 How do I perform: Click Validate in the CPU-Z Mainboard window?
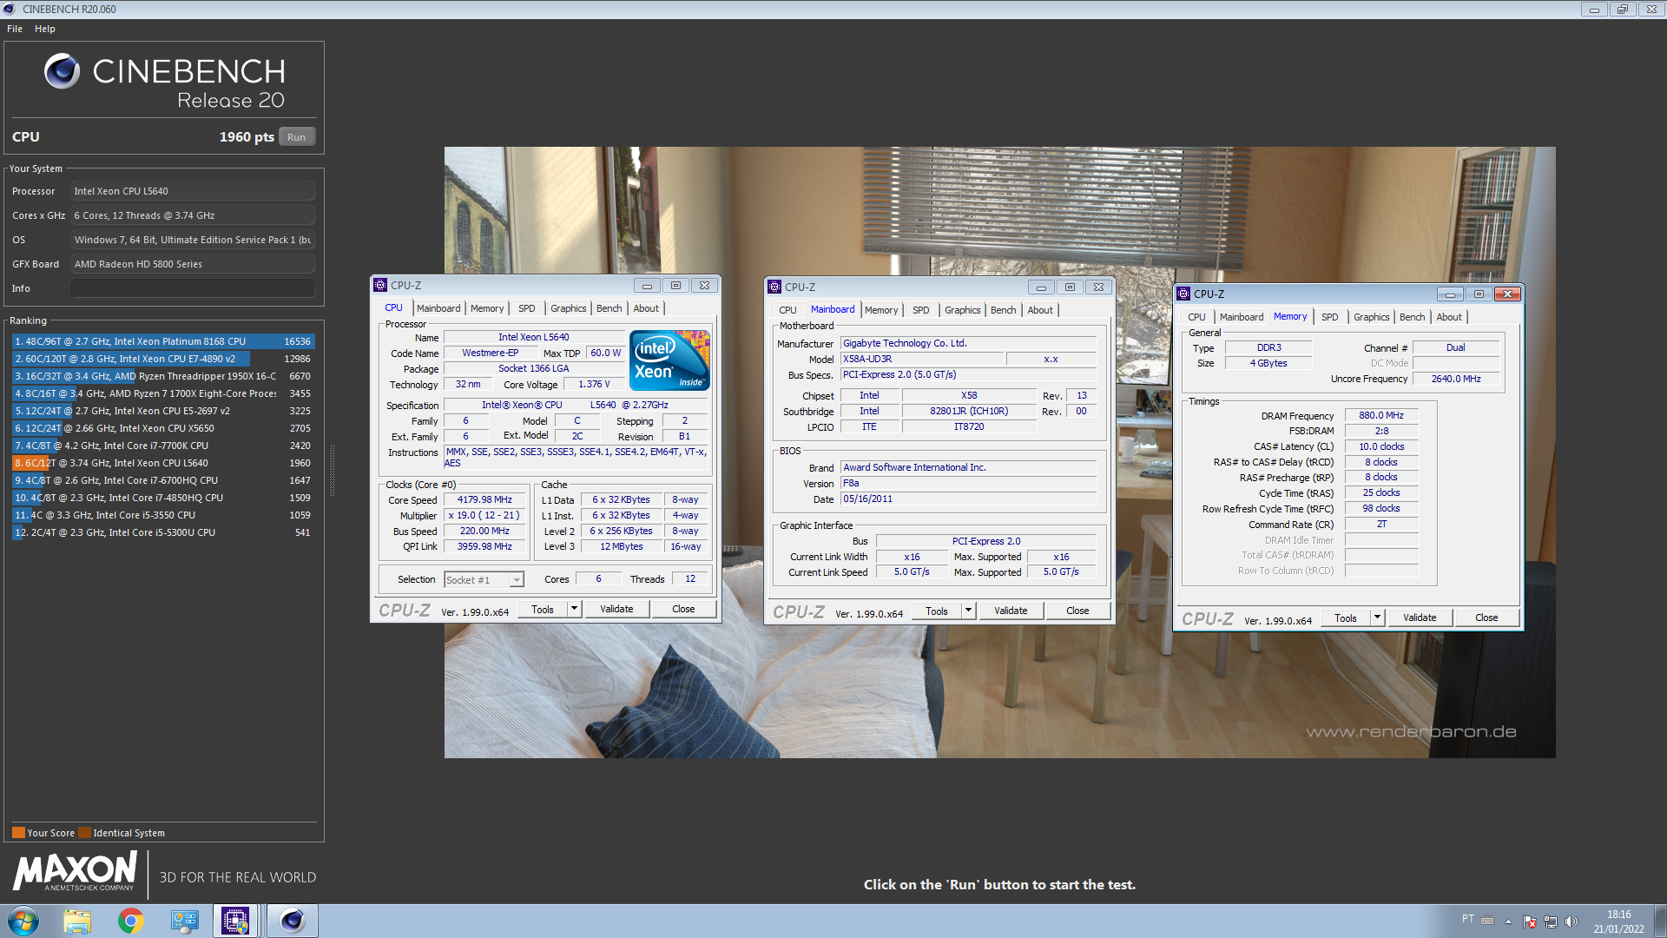1011,611
